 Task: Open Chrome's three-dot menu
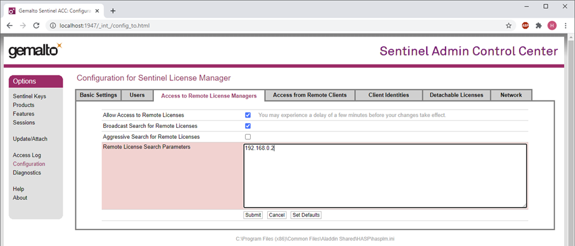pos(565,26)
